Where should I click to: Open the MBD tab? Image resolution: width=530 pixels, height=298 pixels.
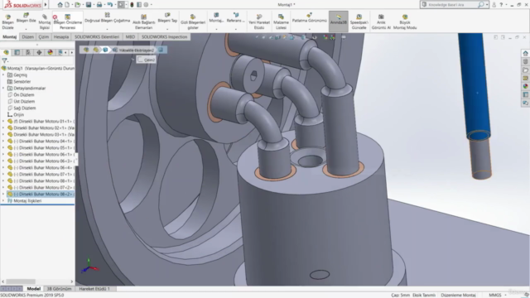(x=130, y=36)
